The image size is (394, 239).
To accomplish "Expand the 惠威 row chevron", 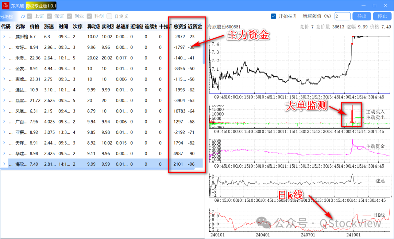I will (x=4, y=79).
